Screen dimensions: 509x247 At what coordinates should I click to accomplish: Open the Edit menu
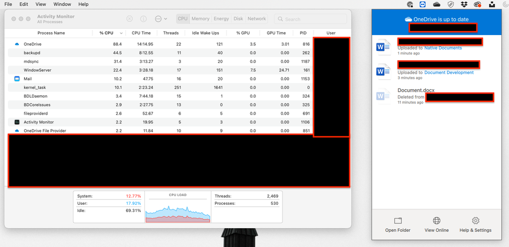point(23,4)
